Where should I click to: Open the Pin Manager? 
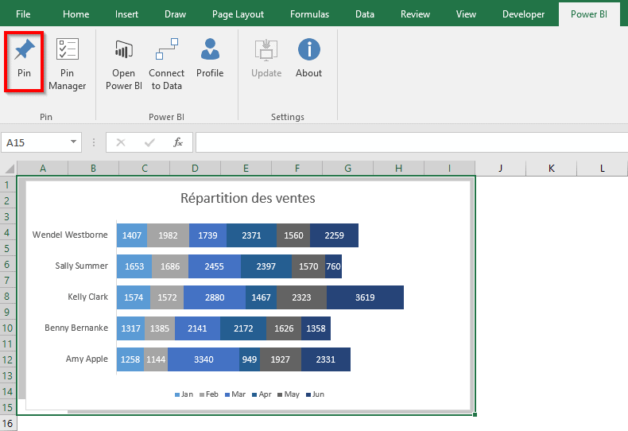pyautogui.click(x=67, y=52)
